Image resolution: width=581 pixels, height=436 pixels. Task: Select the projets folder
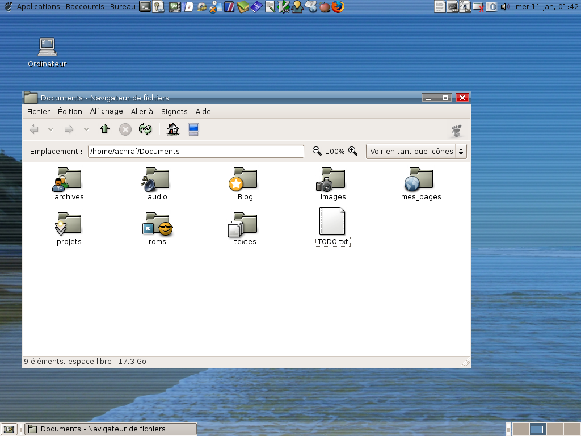69,229
